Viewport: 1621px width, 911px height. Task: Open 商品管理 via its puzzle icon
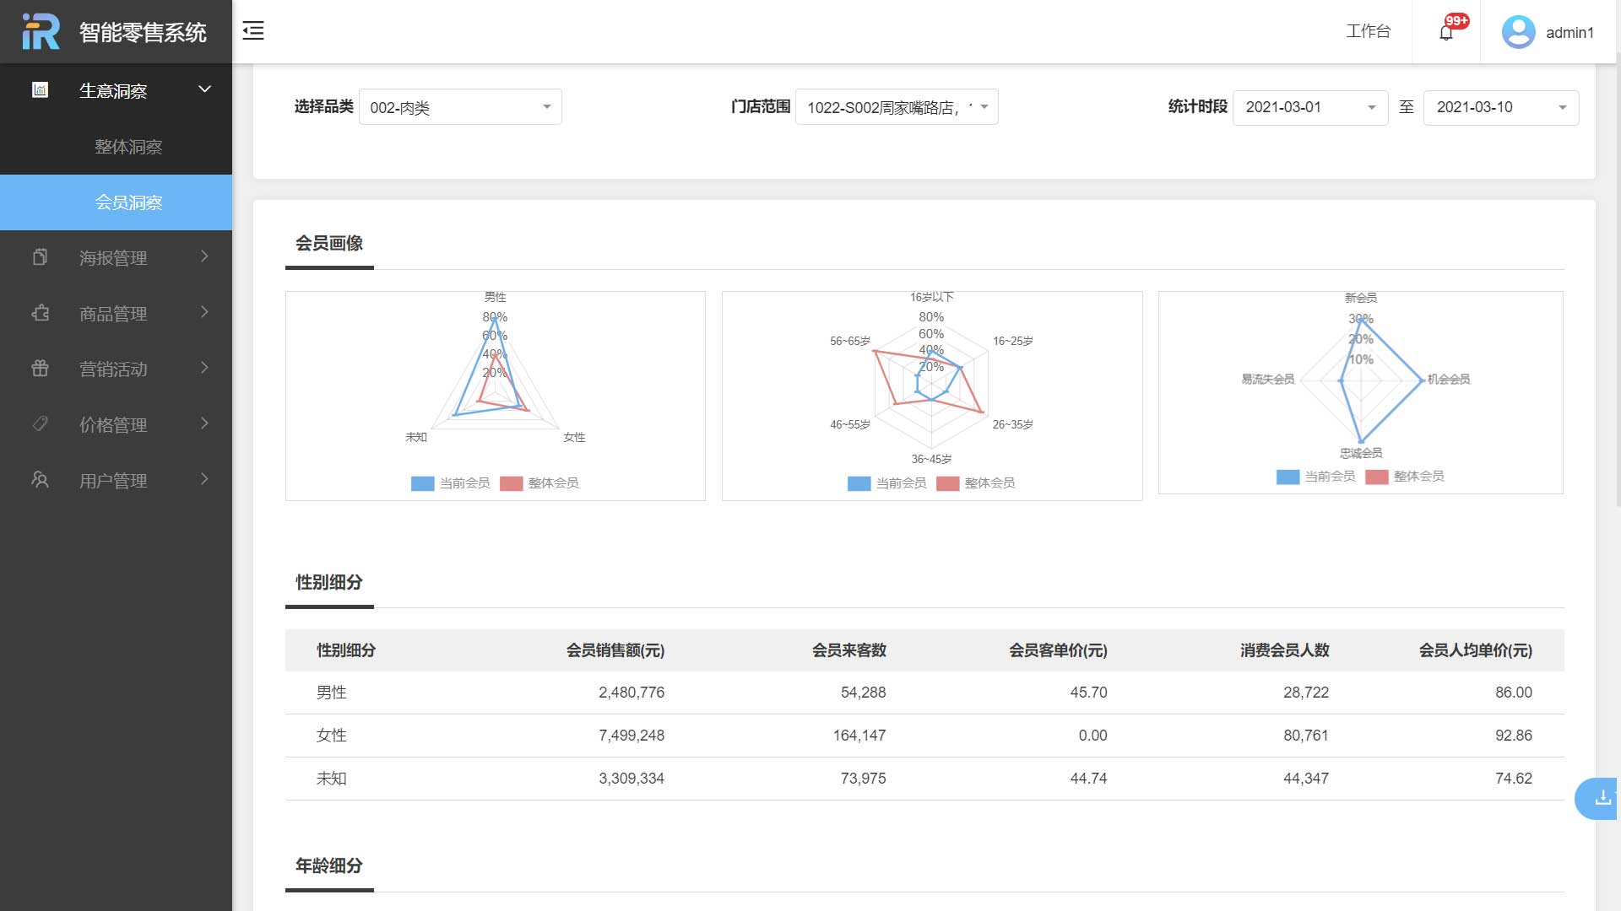[40, 313]
